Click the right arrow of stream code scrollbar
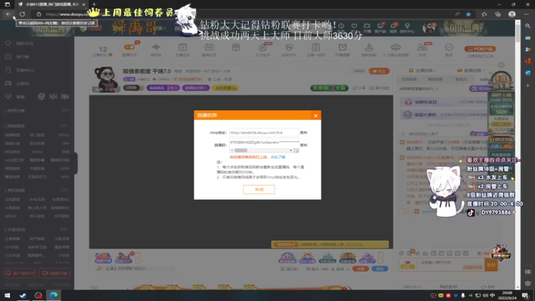The image size is (535, 301). [291, 150]
